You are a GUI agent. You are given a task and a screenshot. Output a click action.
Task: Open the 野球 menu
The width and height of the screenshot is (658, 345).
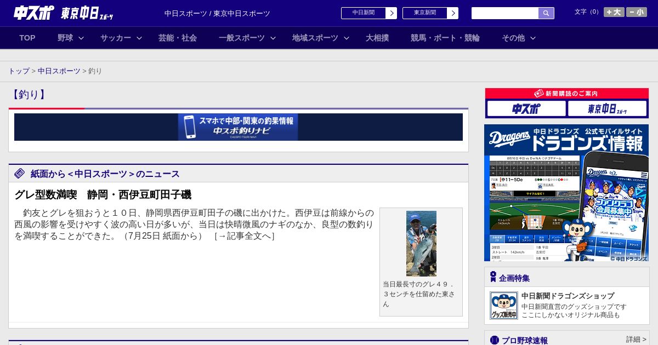click(65, 38)
